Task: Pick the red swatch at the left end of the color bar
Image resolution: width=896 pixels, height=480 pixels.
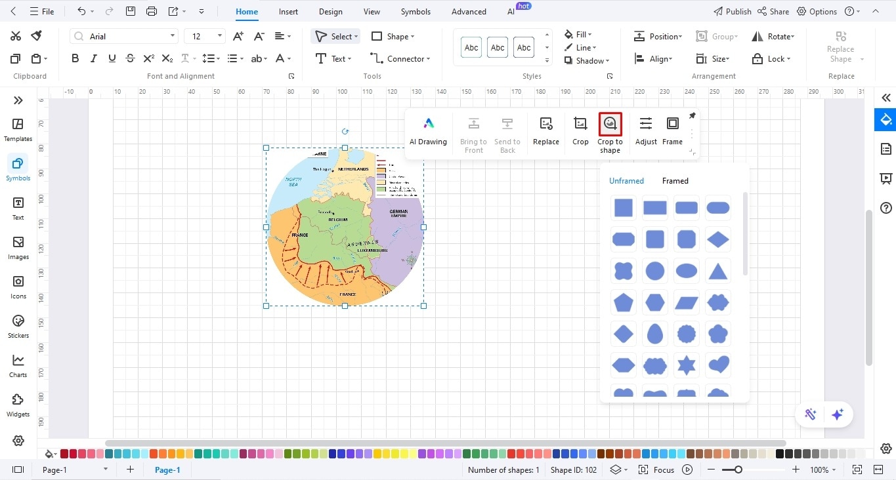Action: tap(64, 454)
